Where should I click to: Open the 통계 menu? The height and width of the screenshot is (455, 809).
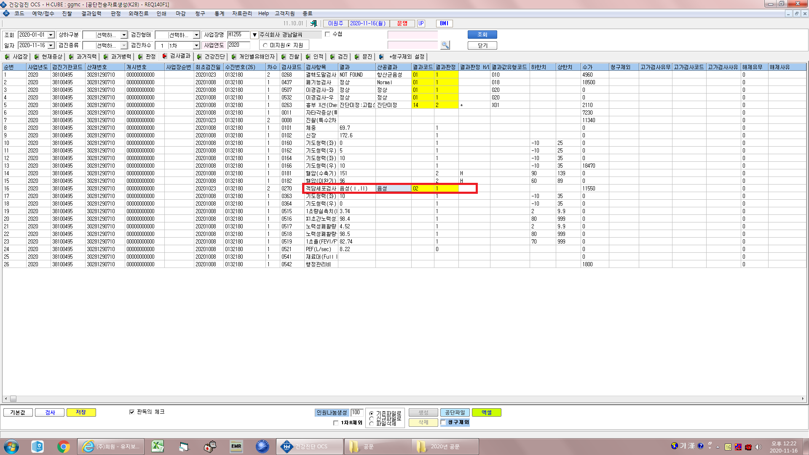219,13
